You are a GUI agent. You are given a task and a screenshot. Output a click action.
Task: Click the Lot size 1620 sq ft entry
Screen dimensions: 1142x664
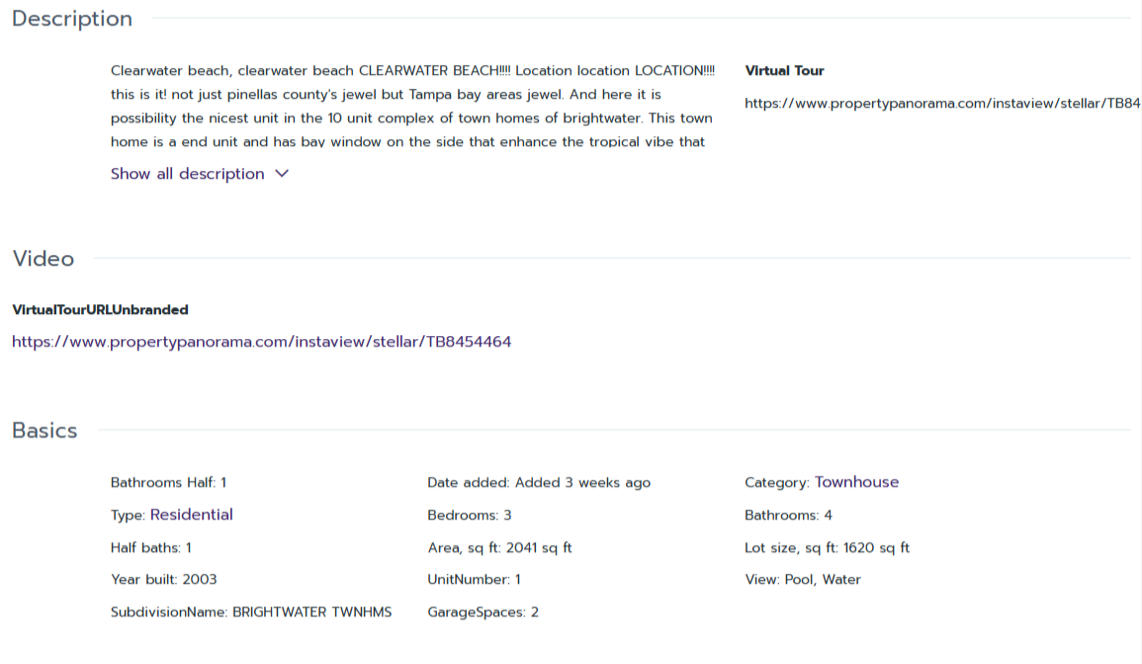coord(827,547)
